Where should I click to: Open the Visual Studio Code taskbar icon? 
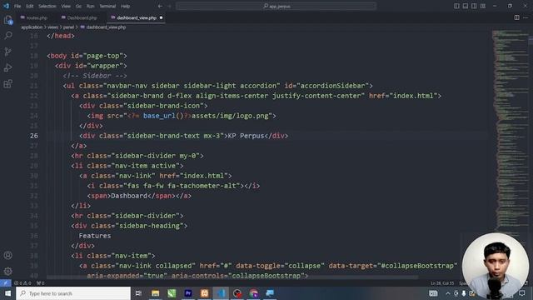point(221,293)
